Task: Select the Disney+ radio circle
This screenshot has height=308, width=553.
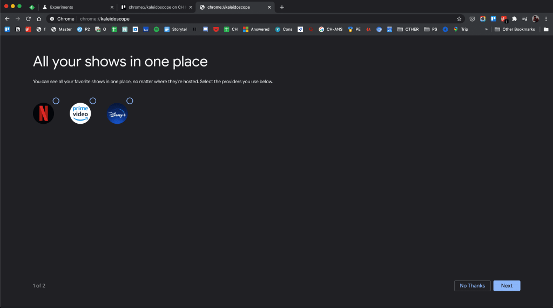Action: coord(130,101)
